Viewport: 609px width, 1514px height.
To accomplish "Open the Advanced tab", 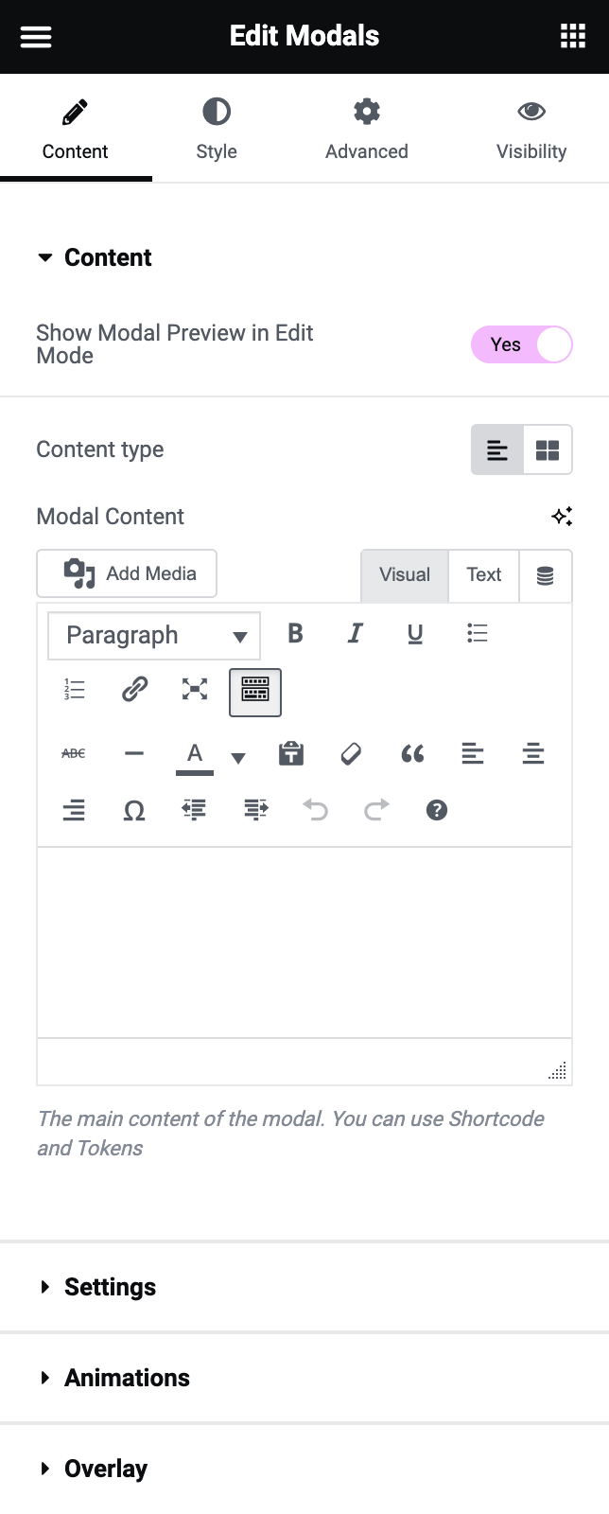I will 367,129.
